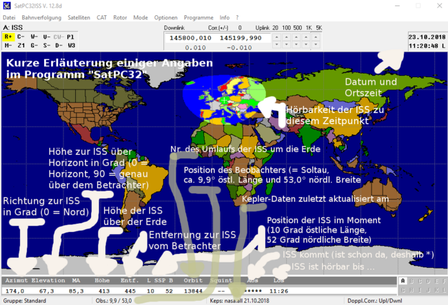Screen dimensions: 448x305
Task: Click the Corr.(+/-) value 0
Action: tap(240, 28)
